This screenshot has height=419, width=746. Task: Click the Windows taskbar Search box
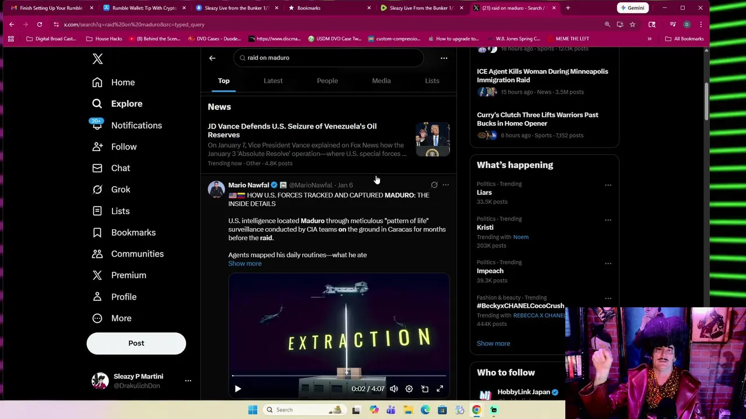[x=304, y=410]
